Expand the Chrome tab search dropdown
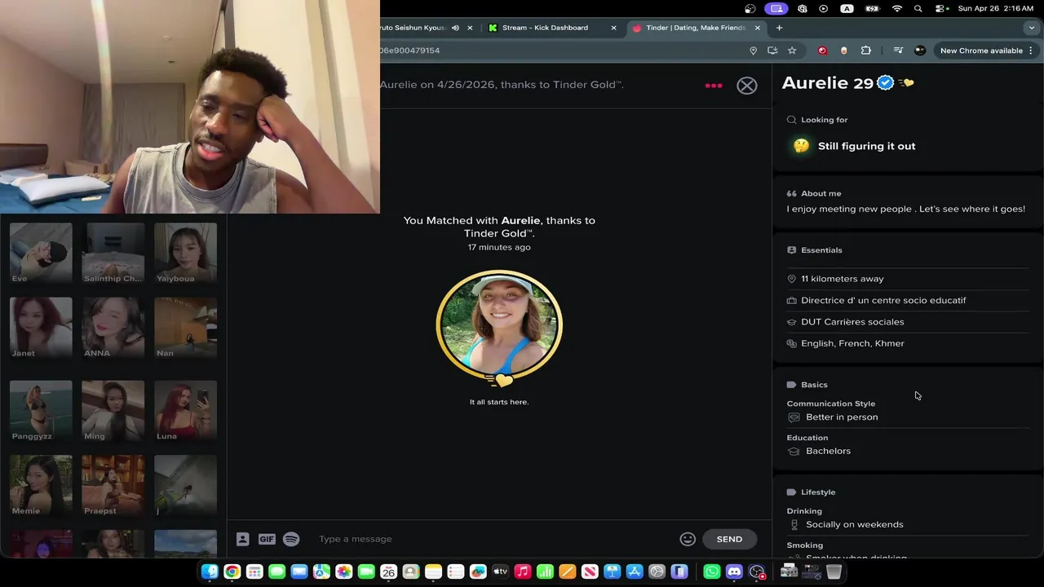The image size is (1044, 587). pyautogui.click(x=1031, y=28)
